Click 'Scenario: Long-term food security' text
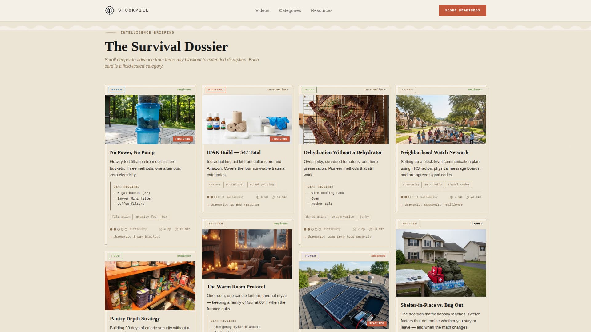Screen dimensions: 591x332 point(340,237)
